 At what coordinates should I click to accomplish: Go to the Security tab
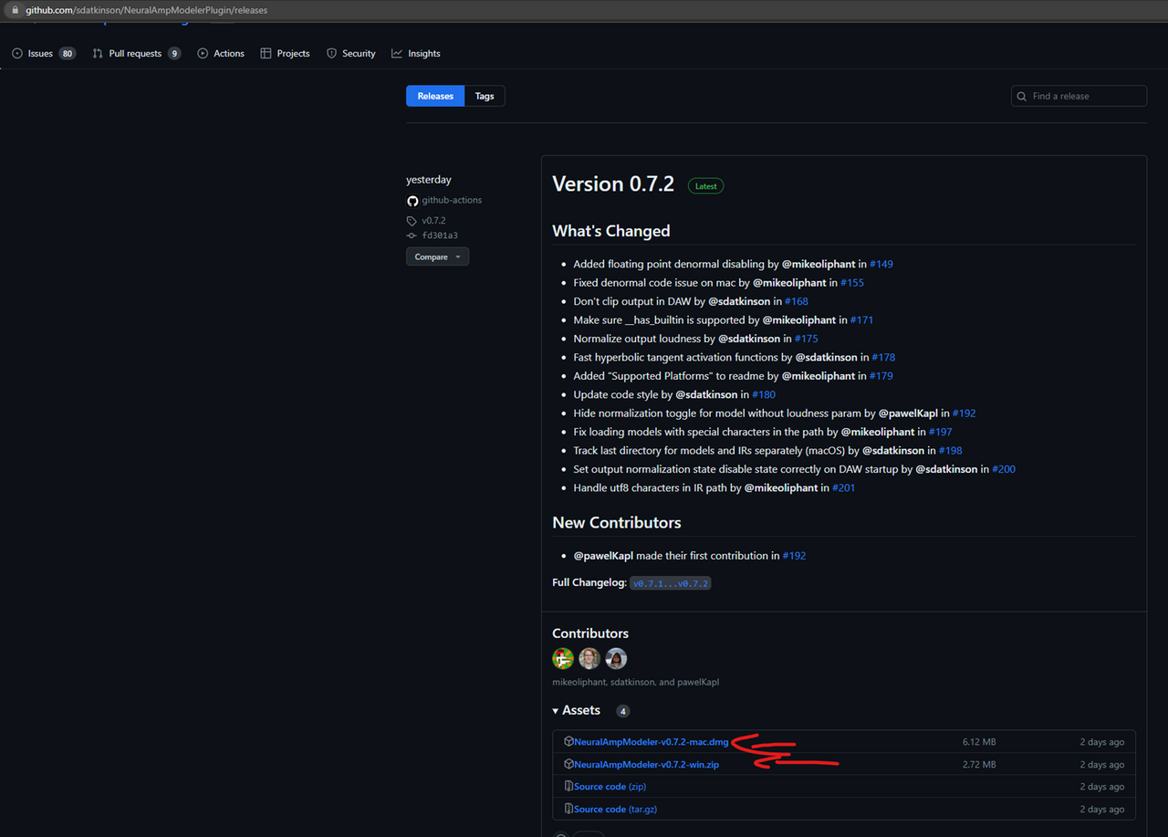[351, 54]
